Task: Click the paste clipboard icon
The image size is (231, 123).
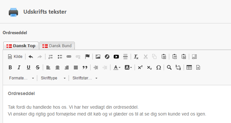Action: (164, 57)
